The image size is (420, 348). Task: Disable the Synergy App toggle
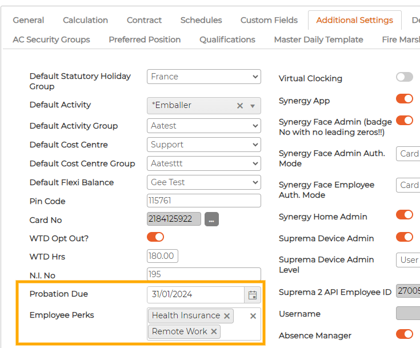pos(404,99)
